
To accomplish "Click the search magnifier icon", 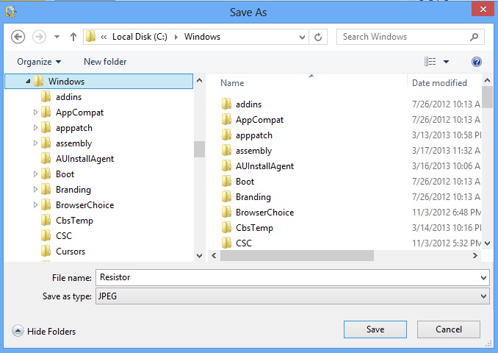I will tap(474, 37).
